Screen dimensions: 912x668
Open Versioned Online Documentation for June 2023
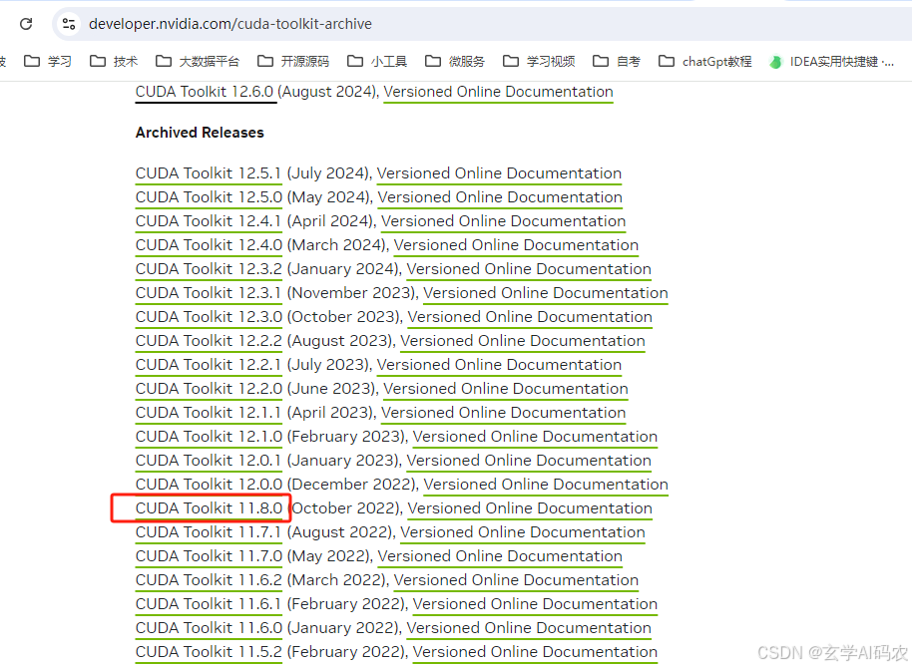(x=506, y=389)
